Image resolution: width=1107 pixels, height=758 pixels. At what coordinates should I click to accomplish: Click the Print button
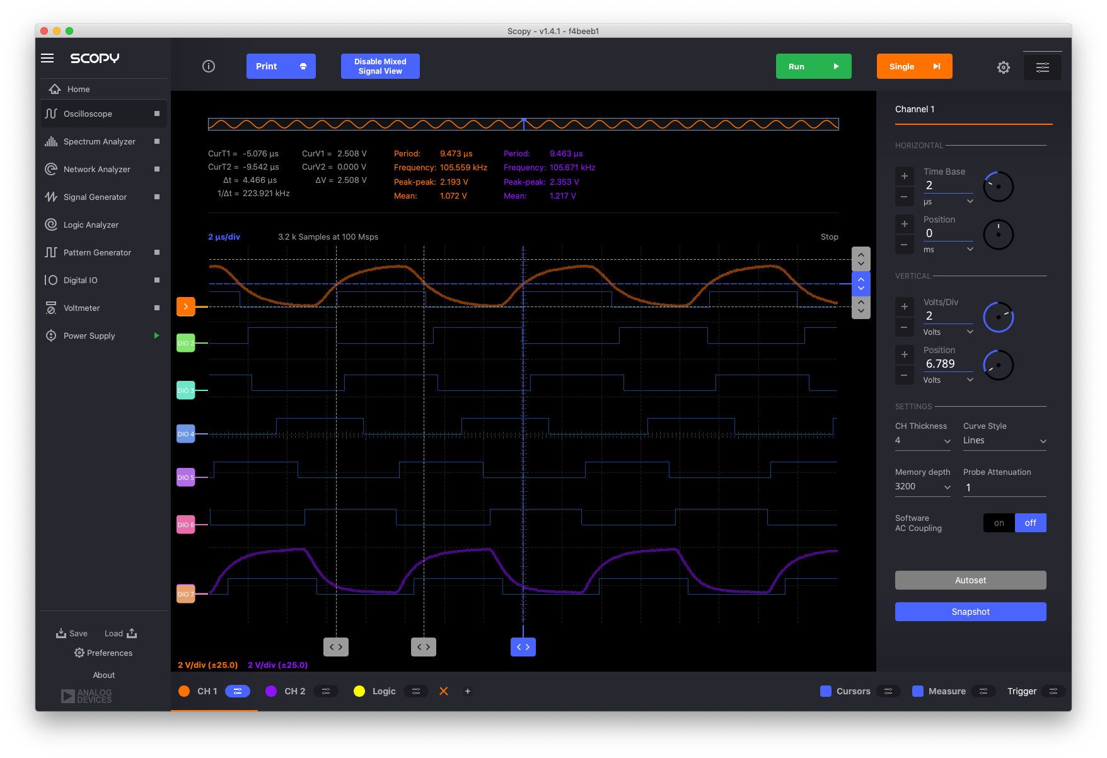[281, 66]
